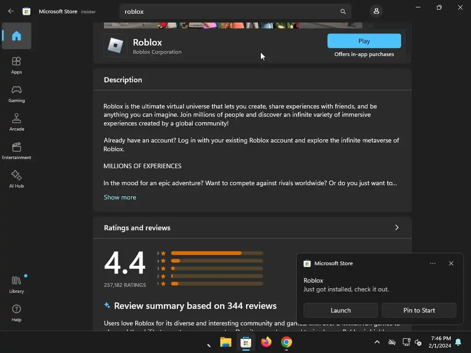
Task: Open AI Hub in sidebar
Action: pyautogui.click(x=17, y=180)
